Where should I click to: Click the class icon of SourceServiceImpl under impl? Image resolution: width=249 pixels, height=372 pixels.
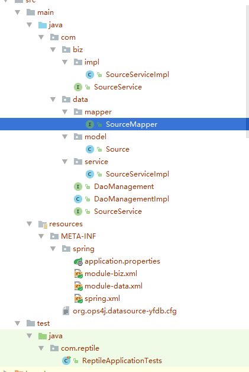coord(89,75)
